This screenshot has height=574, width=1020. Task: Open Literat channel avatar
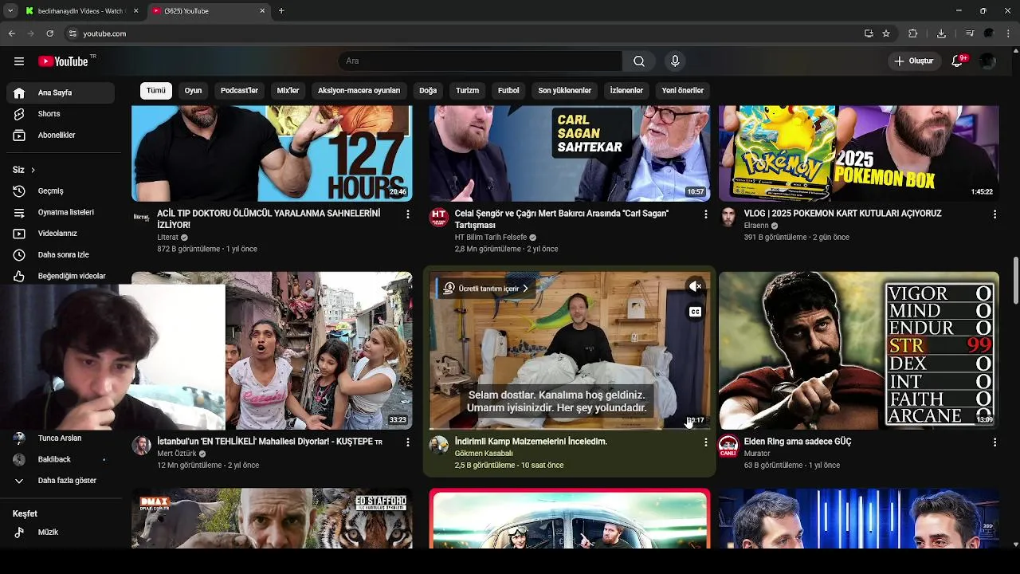(x=141, y=218)
